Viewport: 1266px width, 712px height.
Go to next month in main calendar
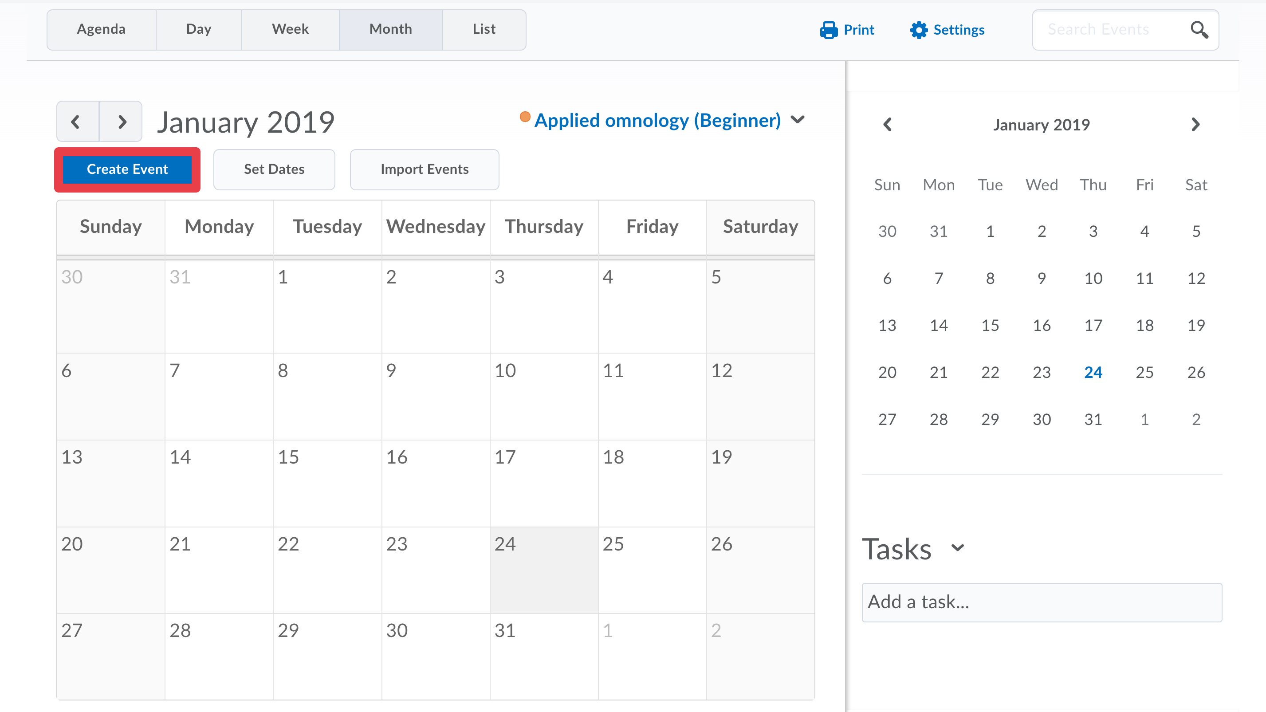(122, 122)
